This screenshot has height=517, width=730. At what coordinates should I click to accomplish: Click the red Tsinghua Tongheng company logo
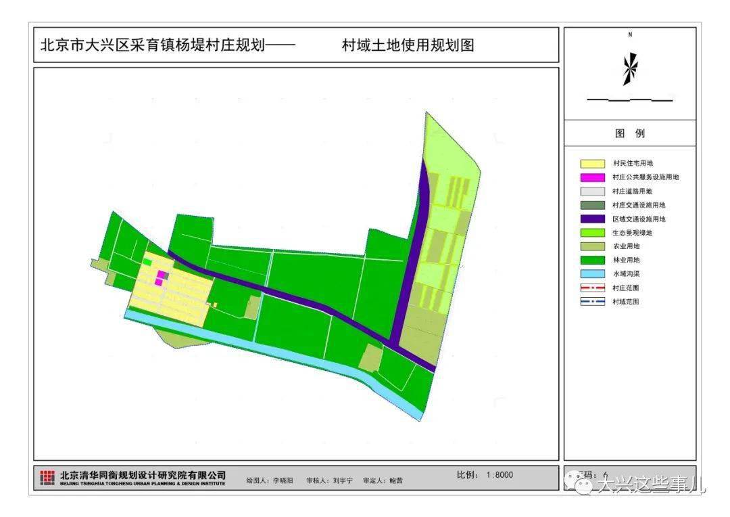coord(47,477)
